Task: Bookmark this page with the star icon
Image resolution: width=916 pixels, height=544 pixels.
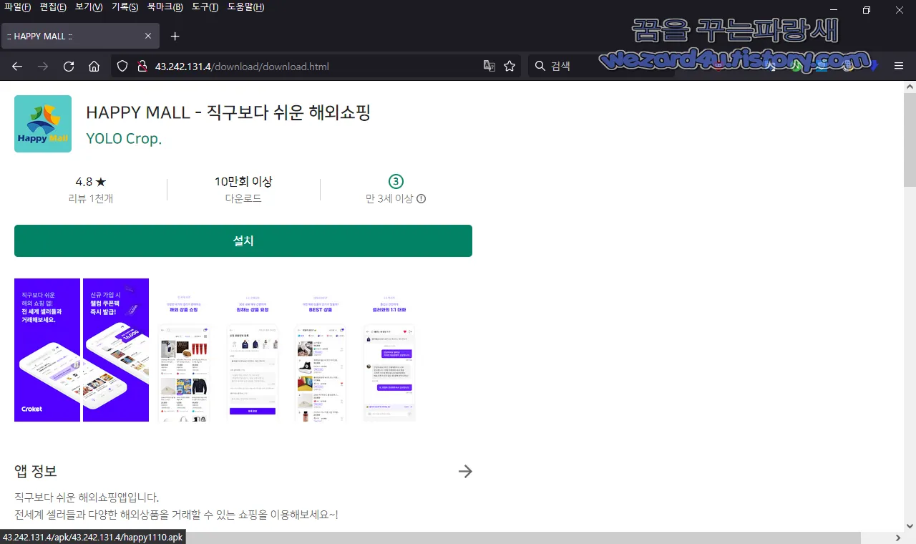Action: click(510, 66)
